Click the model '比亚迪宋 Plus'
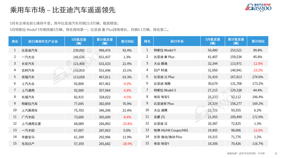281x158 pixels. pos(164,104)
